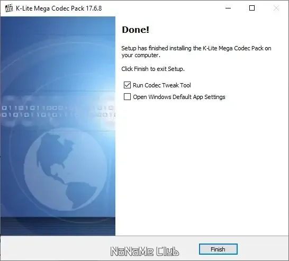Screen dimensions: 289x261
Task: Uncheck the Run Codec Tweak Tool checkbox
Action: coord(127,85)
